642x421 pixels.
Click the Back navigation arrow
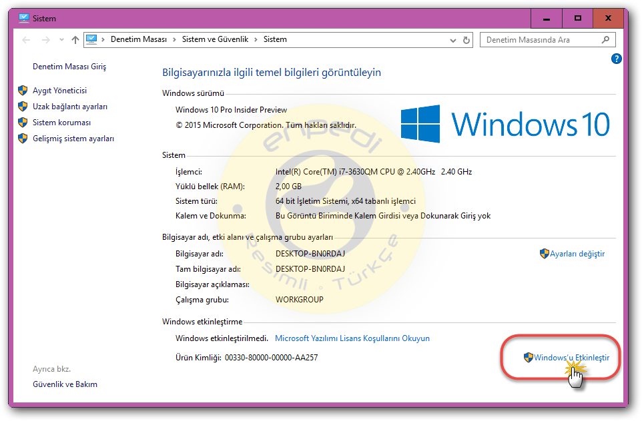tap(26, 40)
